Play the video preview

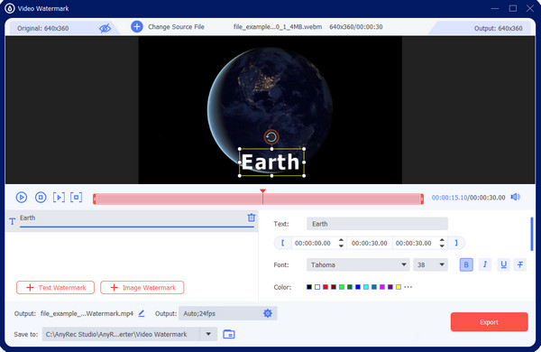coord(22,198)
